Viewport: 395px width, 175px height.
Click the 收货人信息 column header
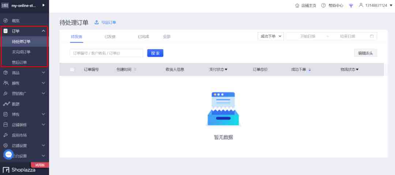click(175, 70)
